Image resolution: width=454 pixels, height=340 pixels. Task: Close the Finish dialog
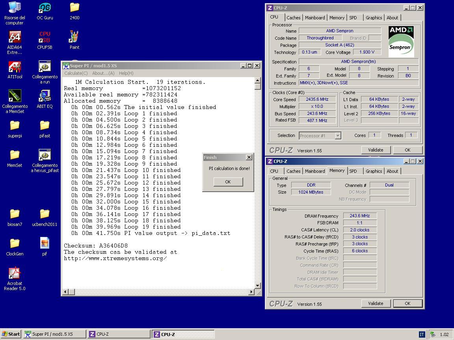click(x=249, y=157)
